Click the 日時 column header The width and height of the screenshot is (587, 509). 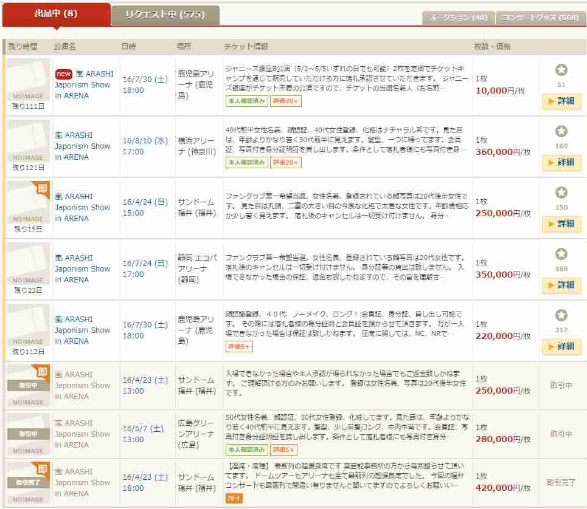click(x=129, y=46)
